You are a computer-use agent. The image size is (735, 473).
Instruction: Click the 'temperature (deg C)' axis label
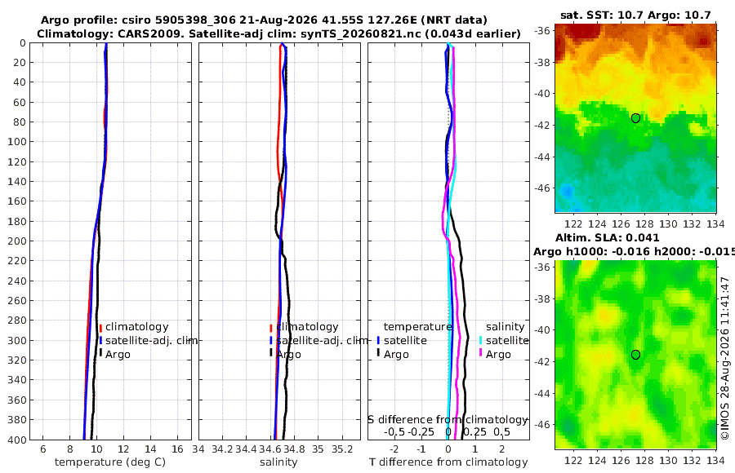click(110, 462)
